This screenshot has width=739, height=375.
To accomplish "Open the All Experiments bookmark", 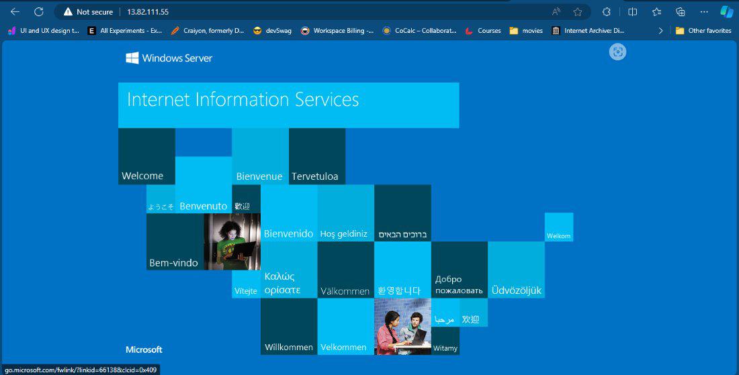I will pyautogui.click(x=125, y=31).
